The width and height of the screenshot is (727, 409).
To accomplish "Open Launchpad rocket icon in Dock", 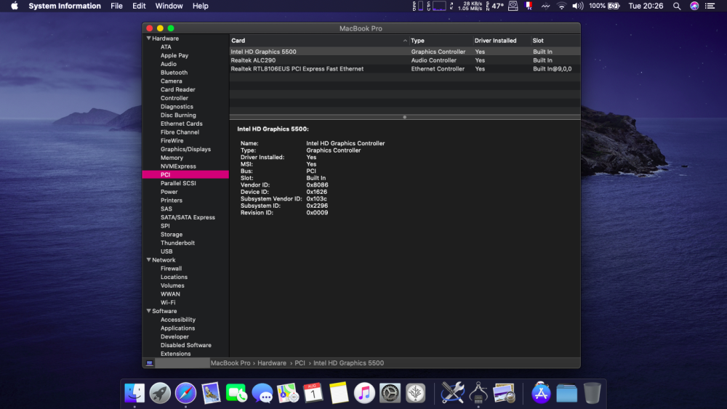I will (x=160, y=393).
